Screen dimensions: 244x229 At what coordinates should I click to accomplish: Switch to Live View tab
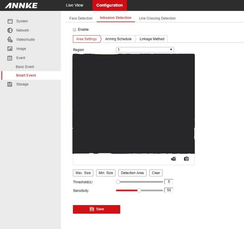75,5
